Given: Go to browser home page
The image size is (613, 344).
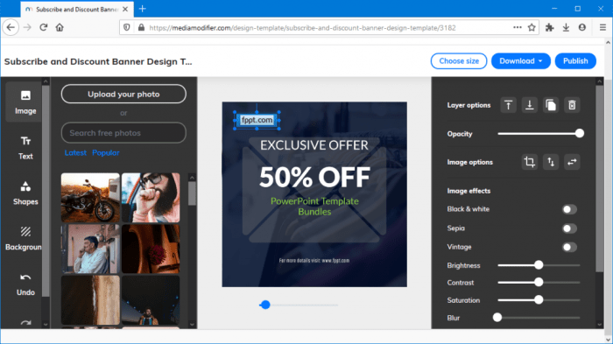Looking at the screenshot, I should point(60,27).
